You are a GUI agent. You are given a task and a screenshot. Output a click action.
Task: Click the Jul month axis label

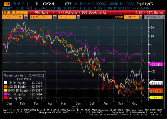click(92, 103)
